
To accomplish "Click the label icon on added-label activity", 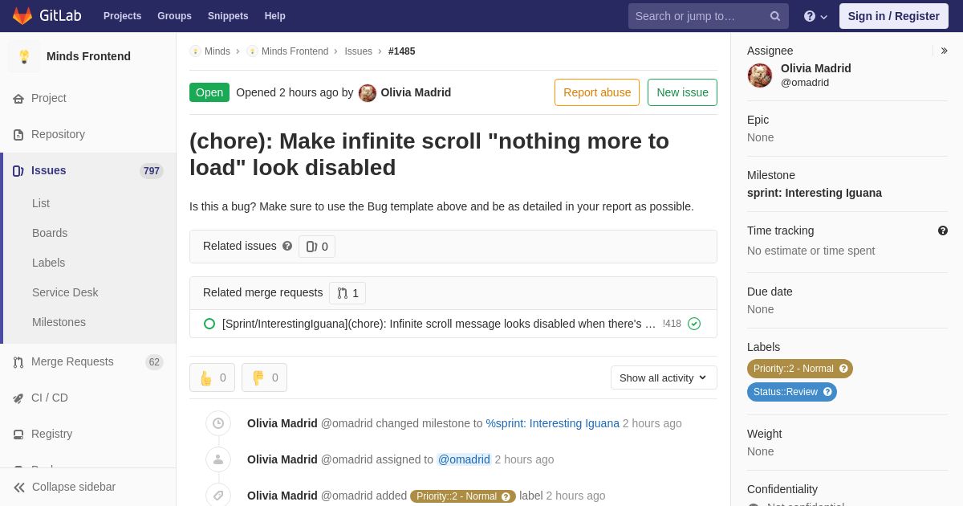I will point(218,496).
